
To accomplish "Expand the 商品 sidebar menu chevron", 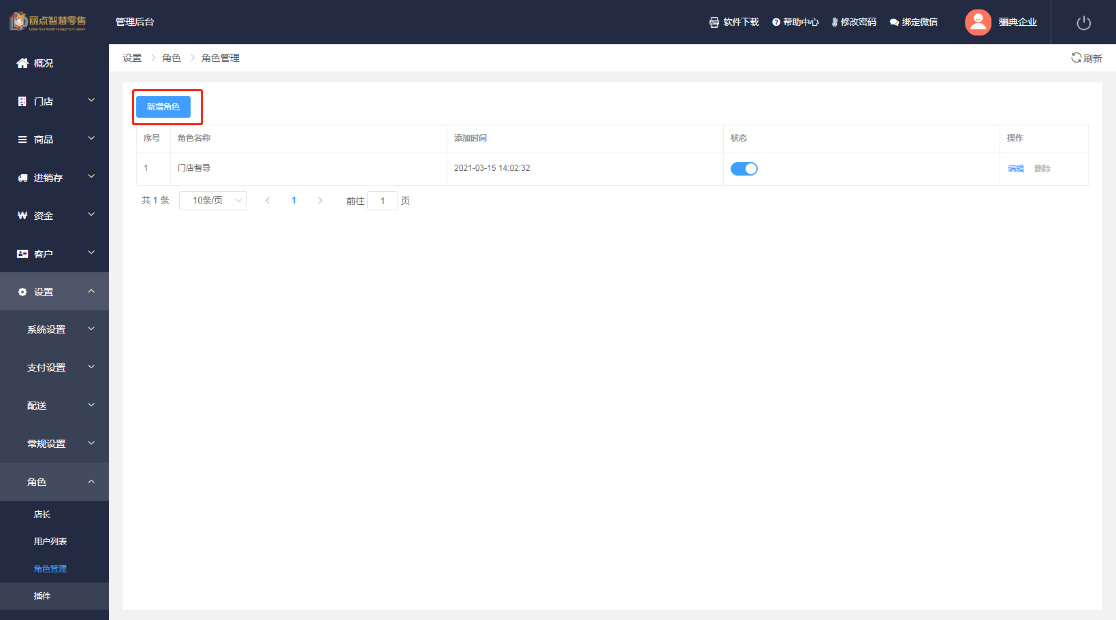I will (x=91, y=139).
